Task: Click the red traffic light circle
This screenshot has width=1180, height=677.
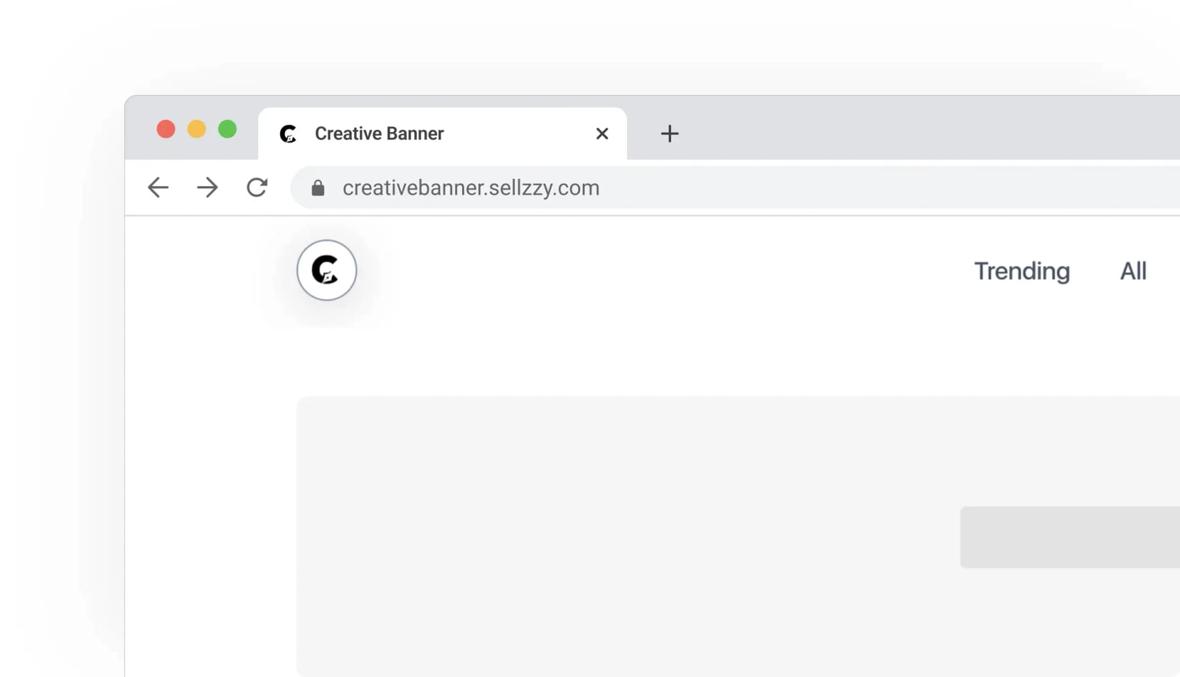Action: tap(166, 130)
